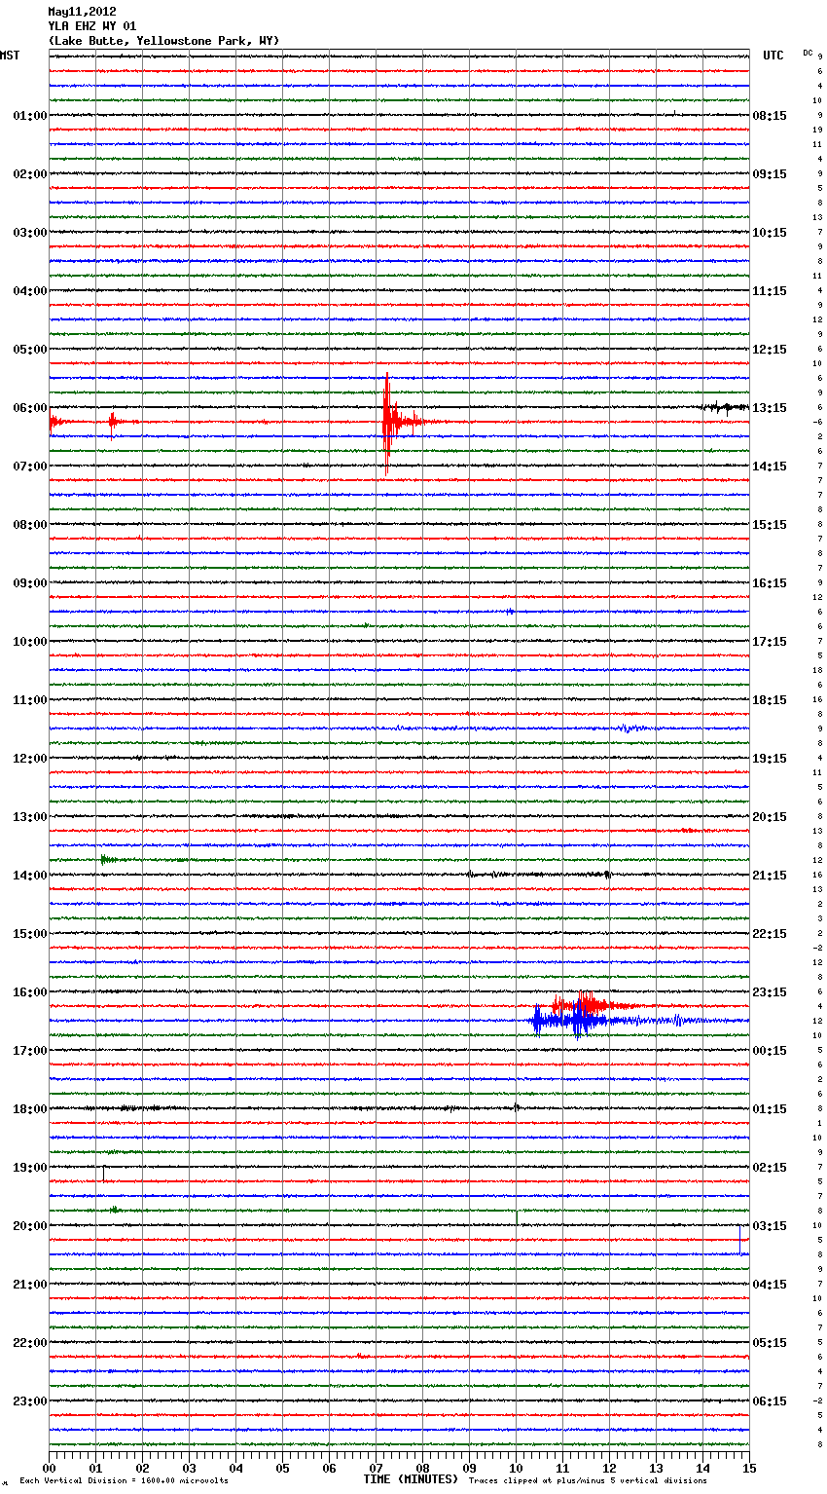Click the blue spike at the end of the 20:15 trace
The width and height of the screenshot is (827, 1494).
click(739, 1242)
